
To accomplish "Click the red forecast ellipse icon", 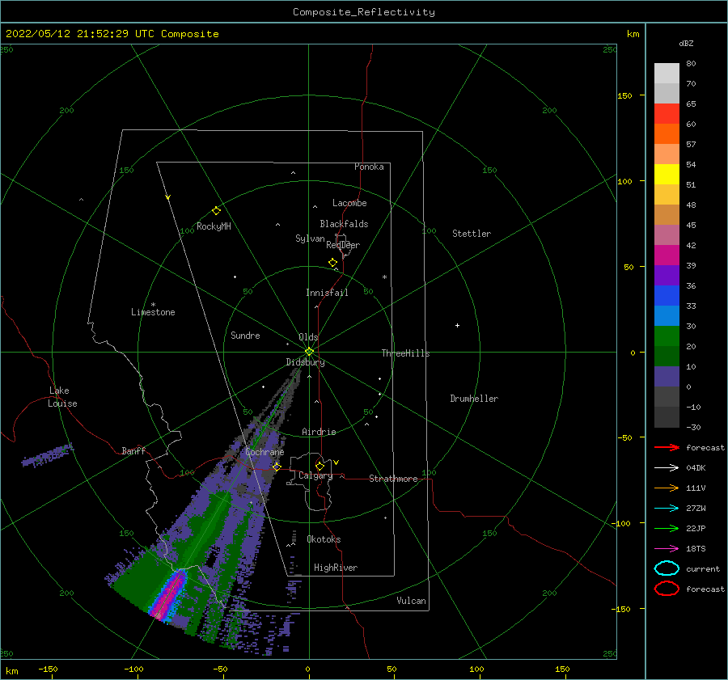I will [667, 589].
